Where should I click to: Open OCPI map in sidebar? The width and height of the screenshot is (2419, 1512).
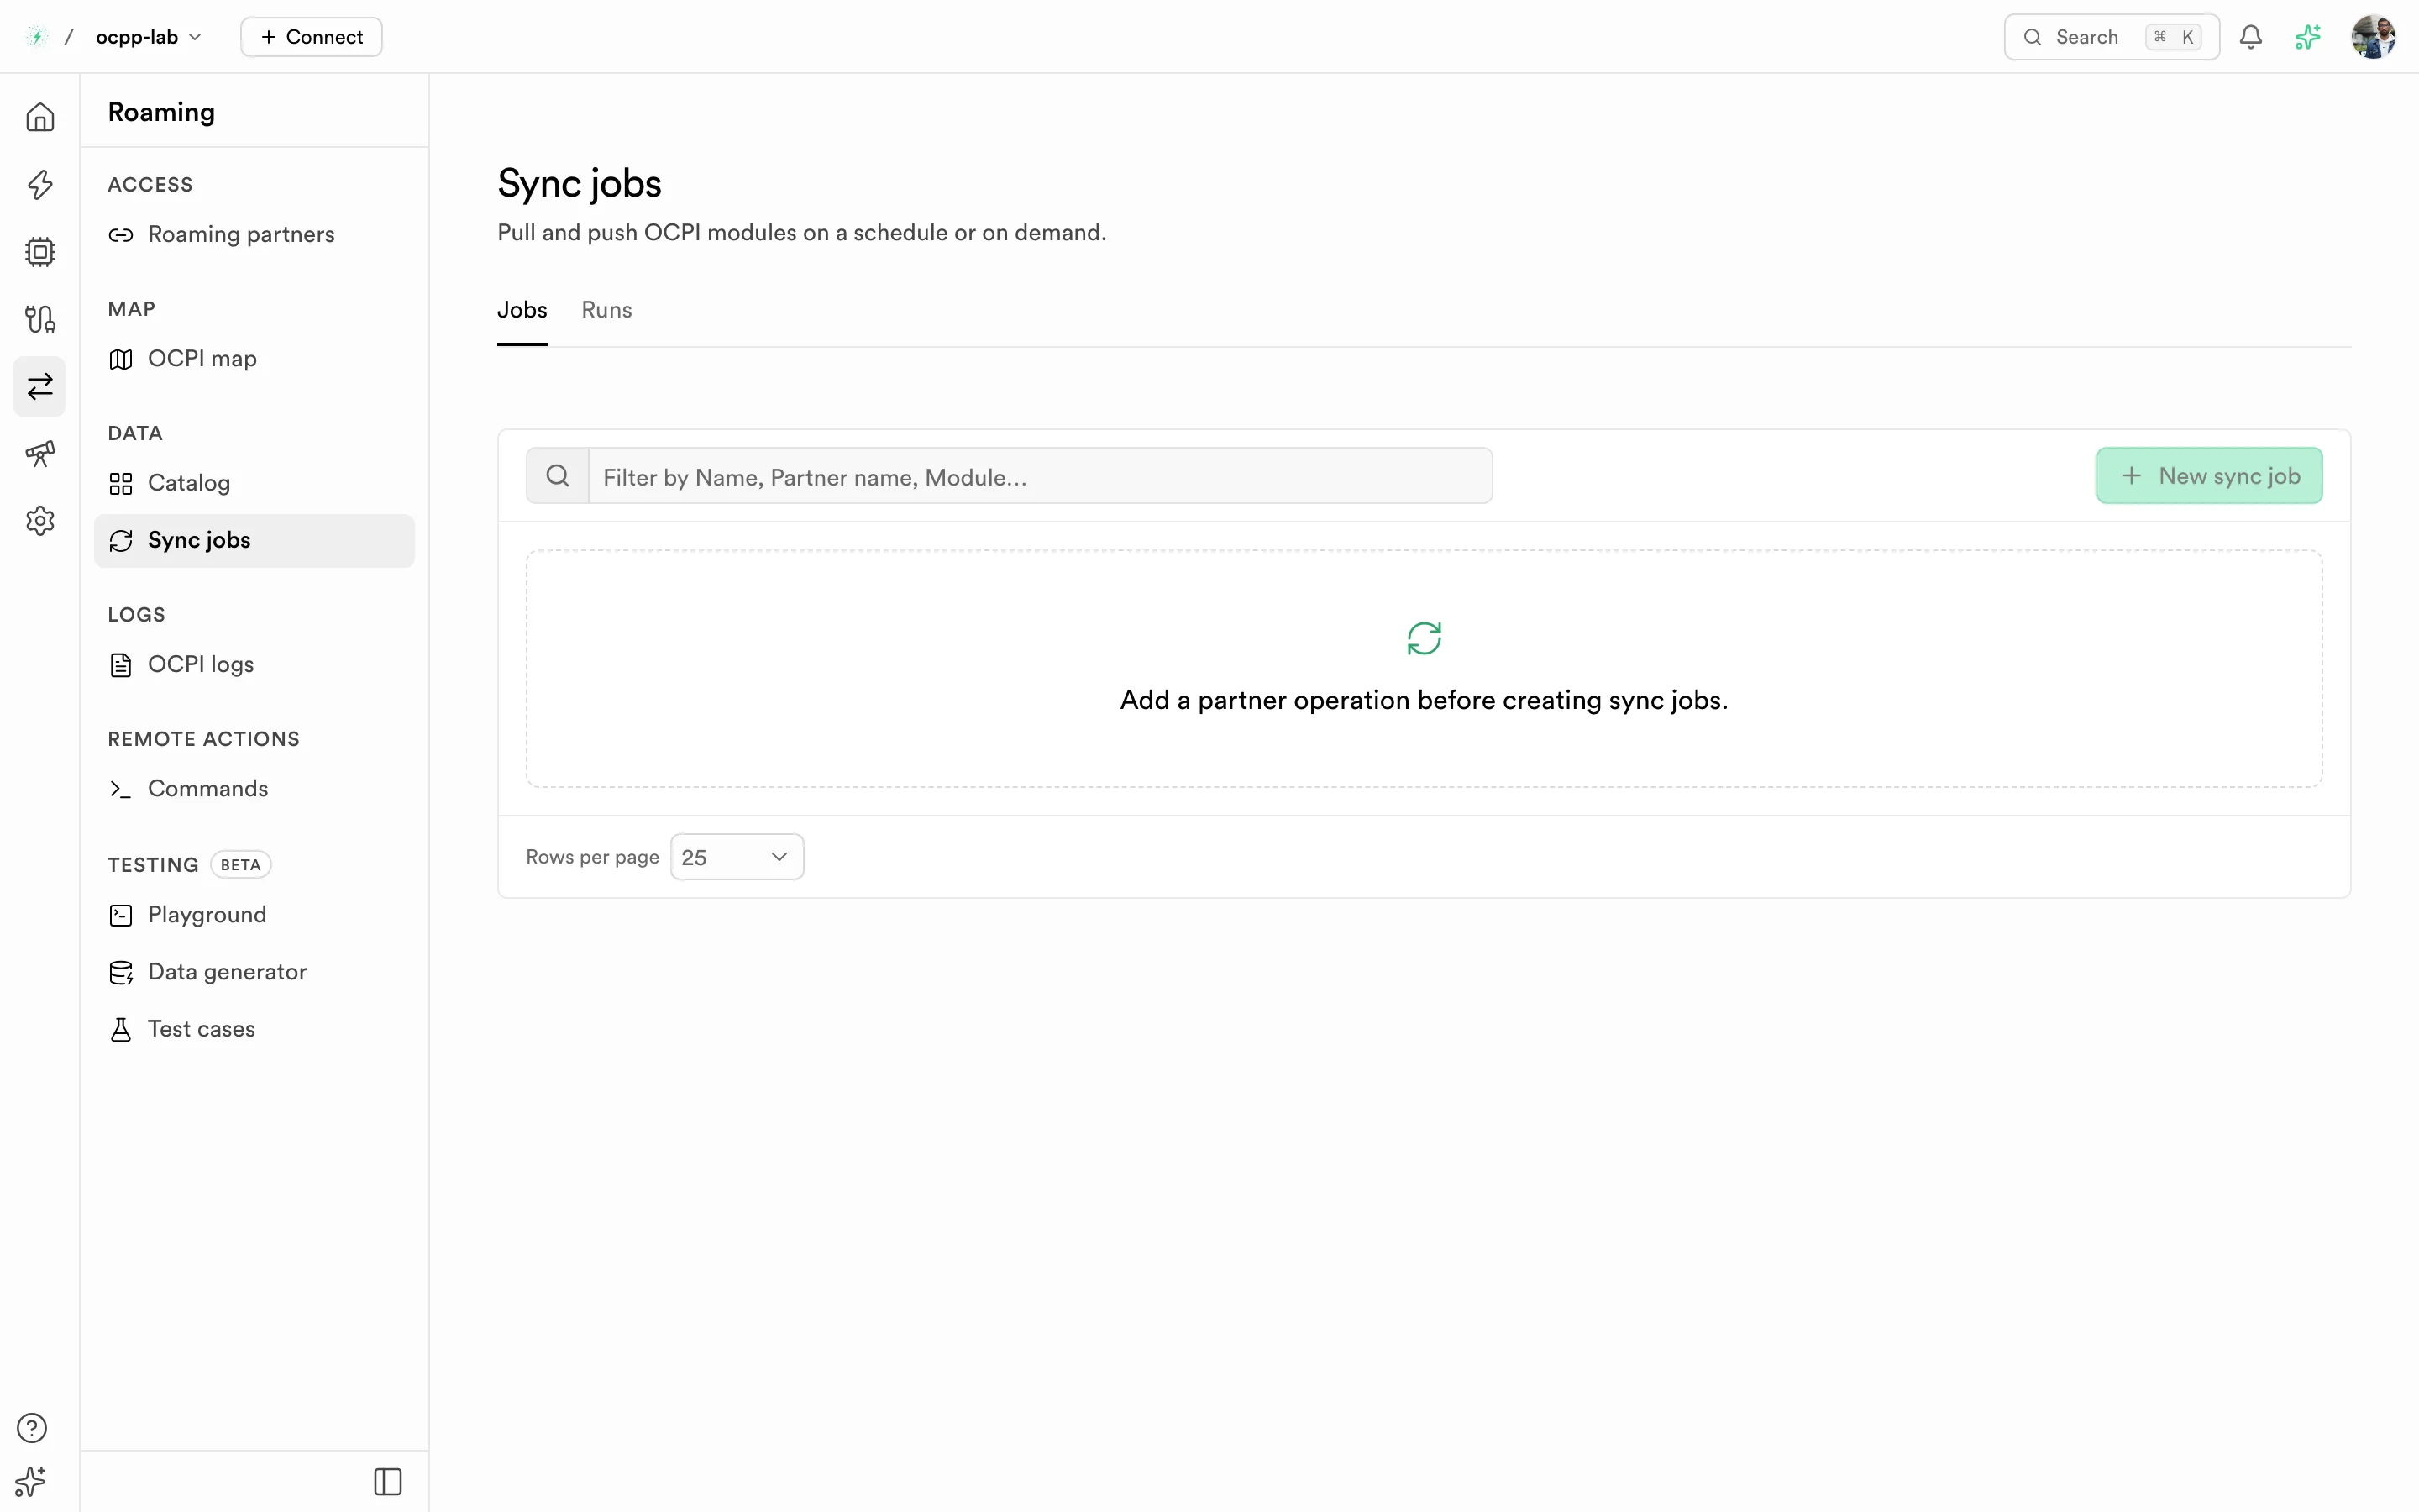(x=254, y=359)
